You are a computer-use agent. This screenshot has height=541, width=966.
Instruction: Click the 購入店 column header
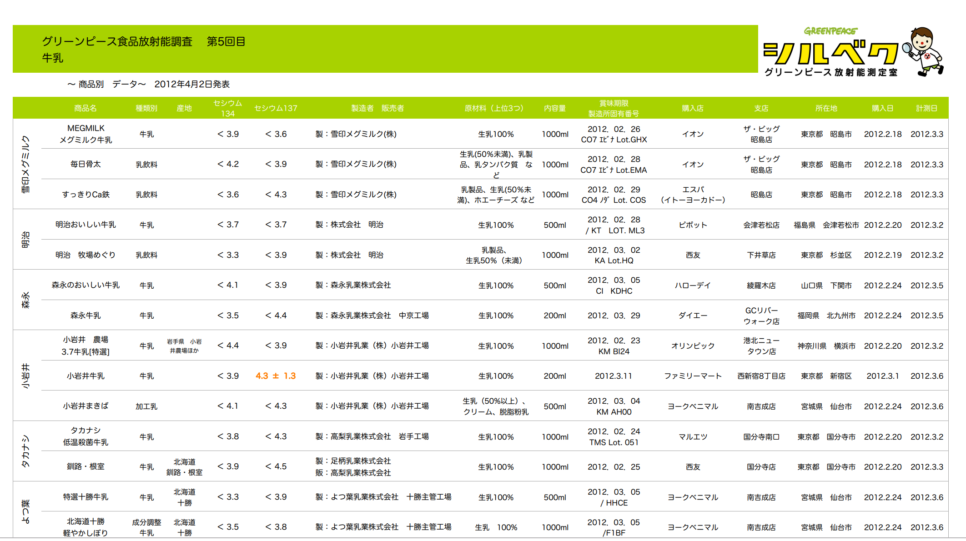tap(693, 108)
